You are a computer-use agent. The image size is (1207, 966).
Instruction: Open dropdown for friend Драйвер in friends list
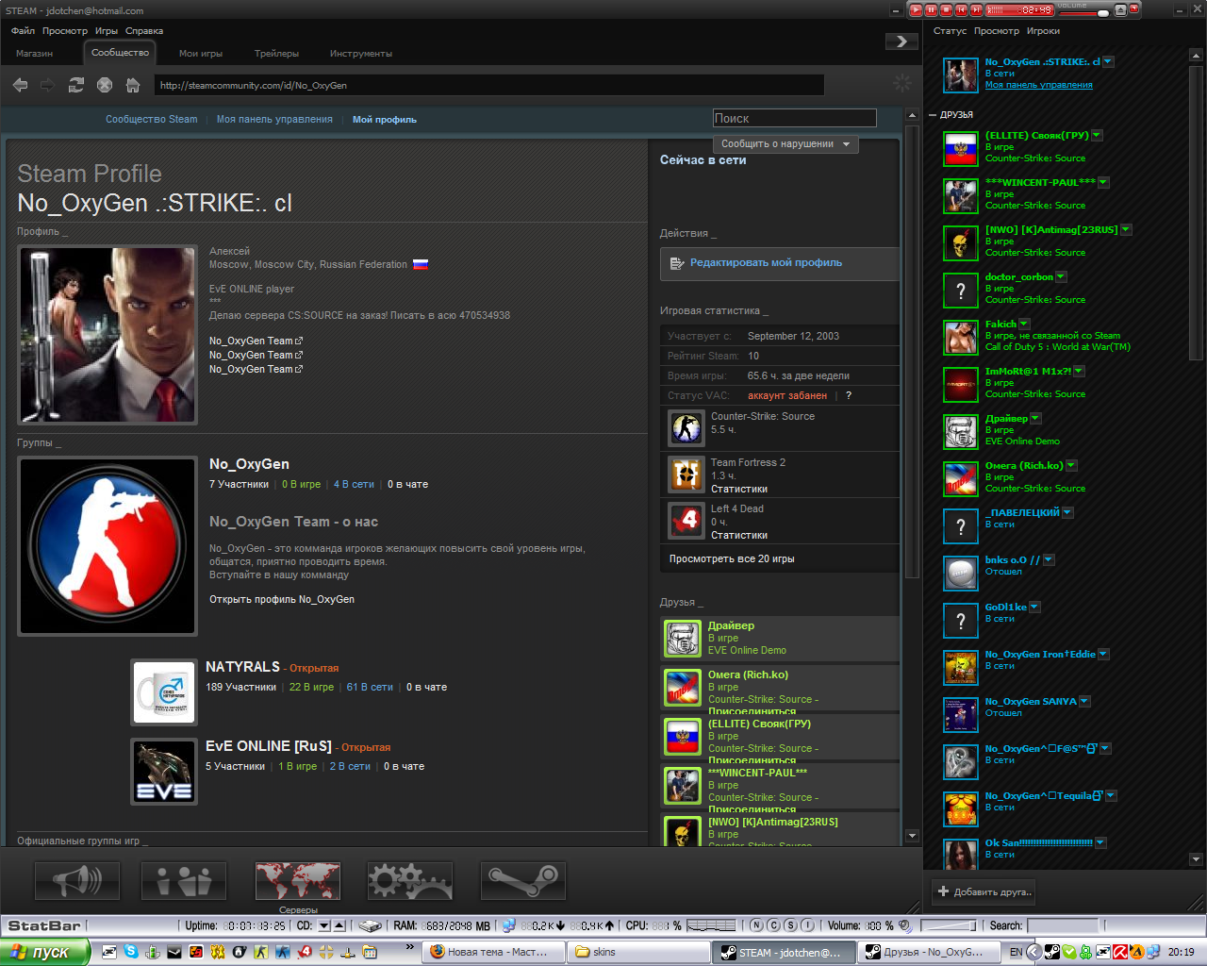click(x=1035, y=418)
